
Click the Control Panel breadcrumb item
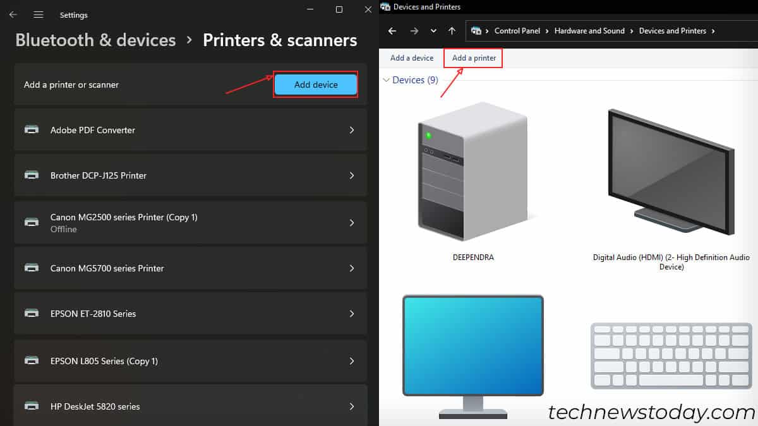coord(515,31)
